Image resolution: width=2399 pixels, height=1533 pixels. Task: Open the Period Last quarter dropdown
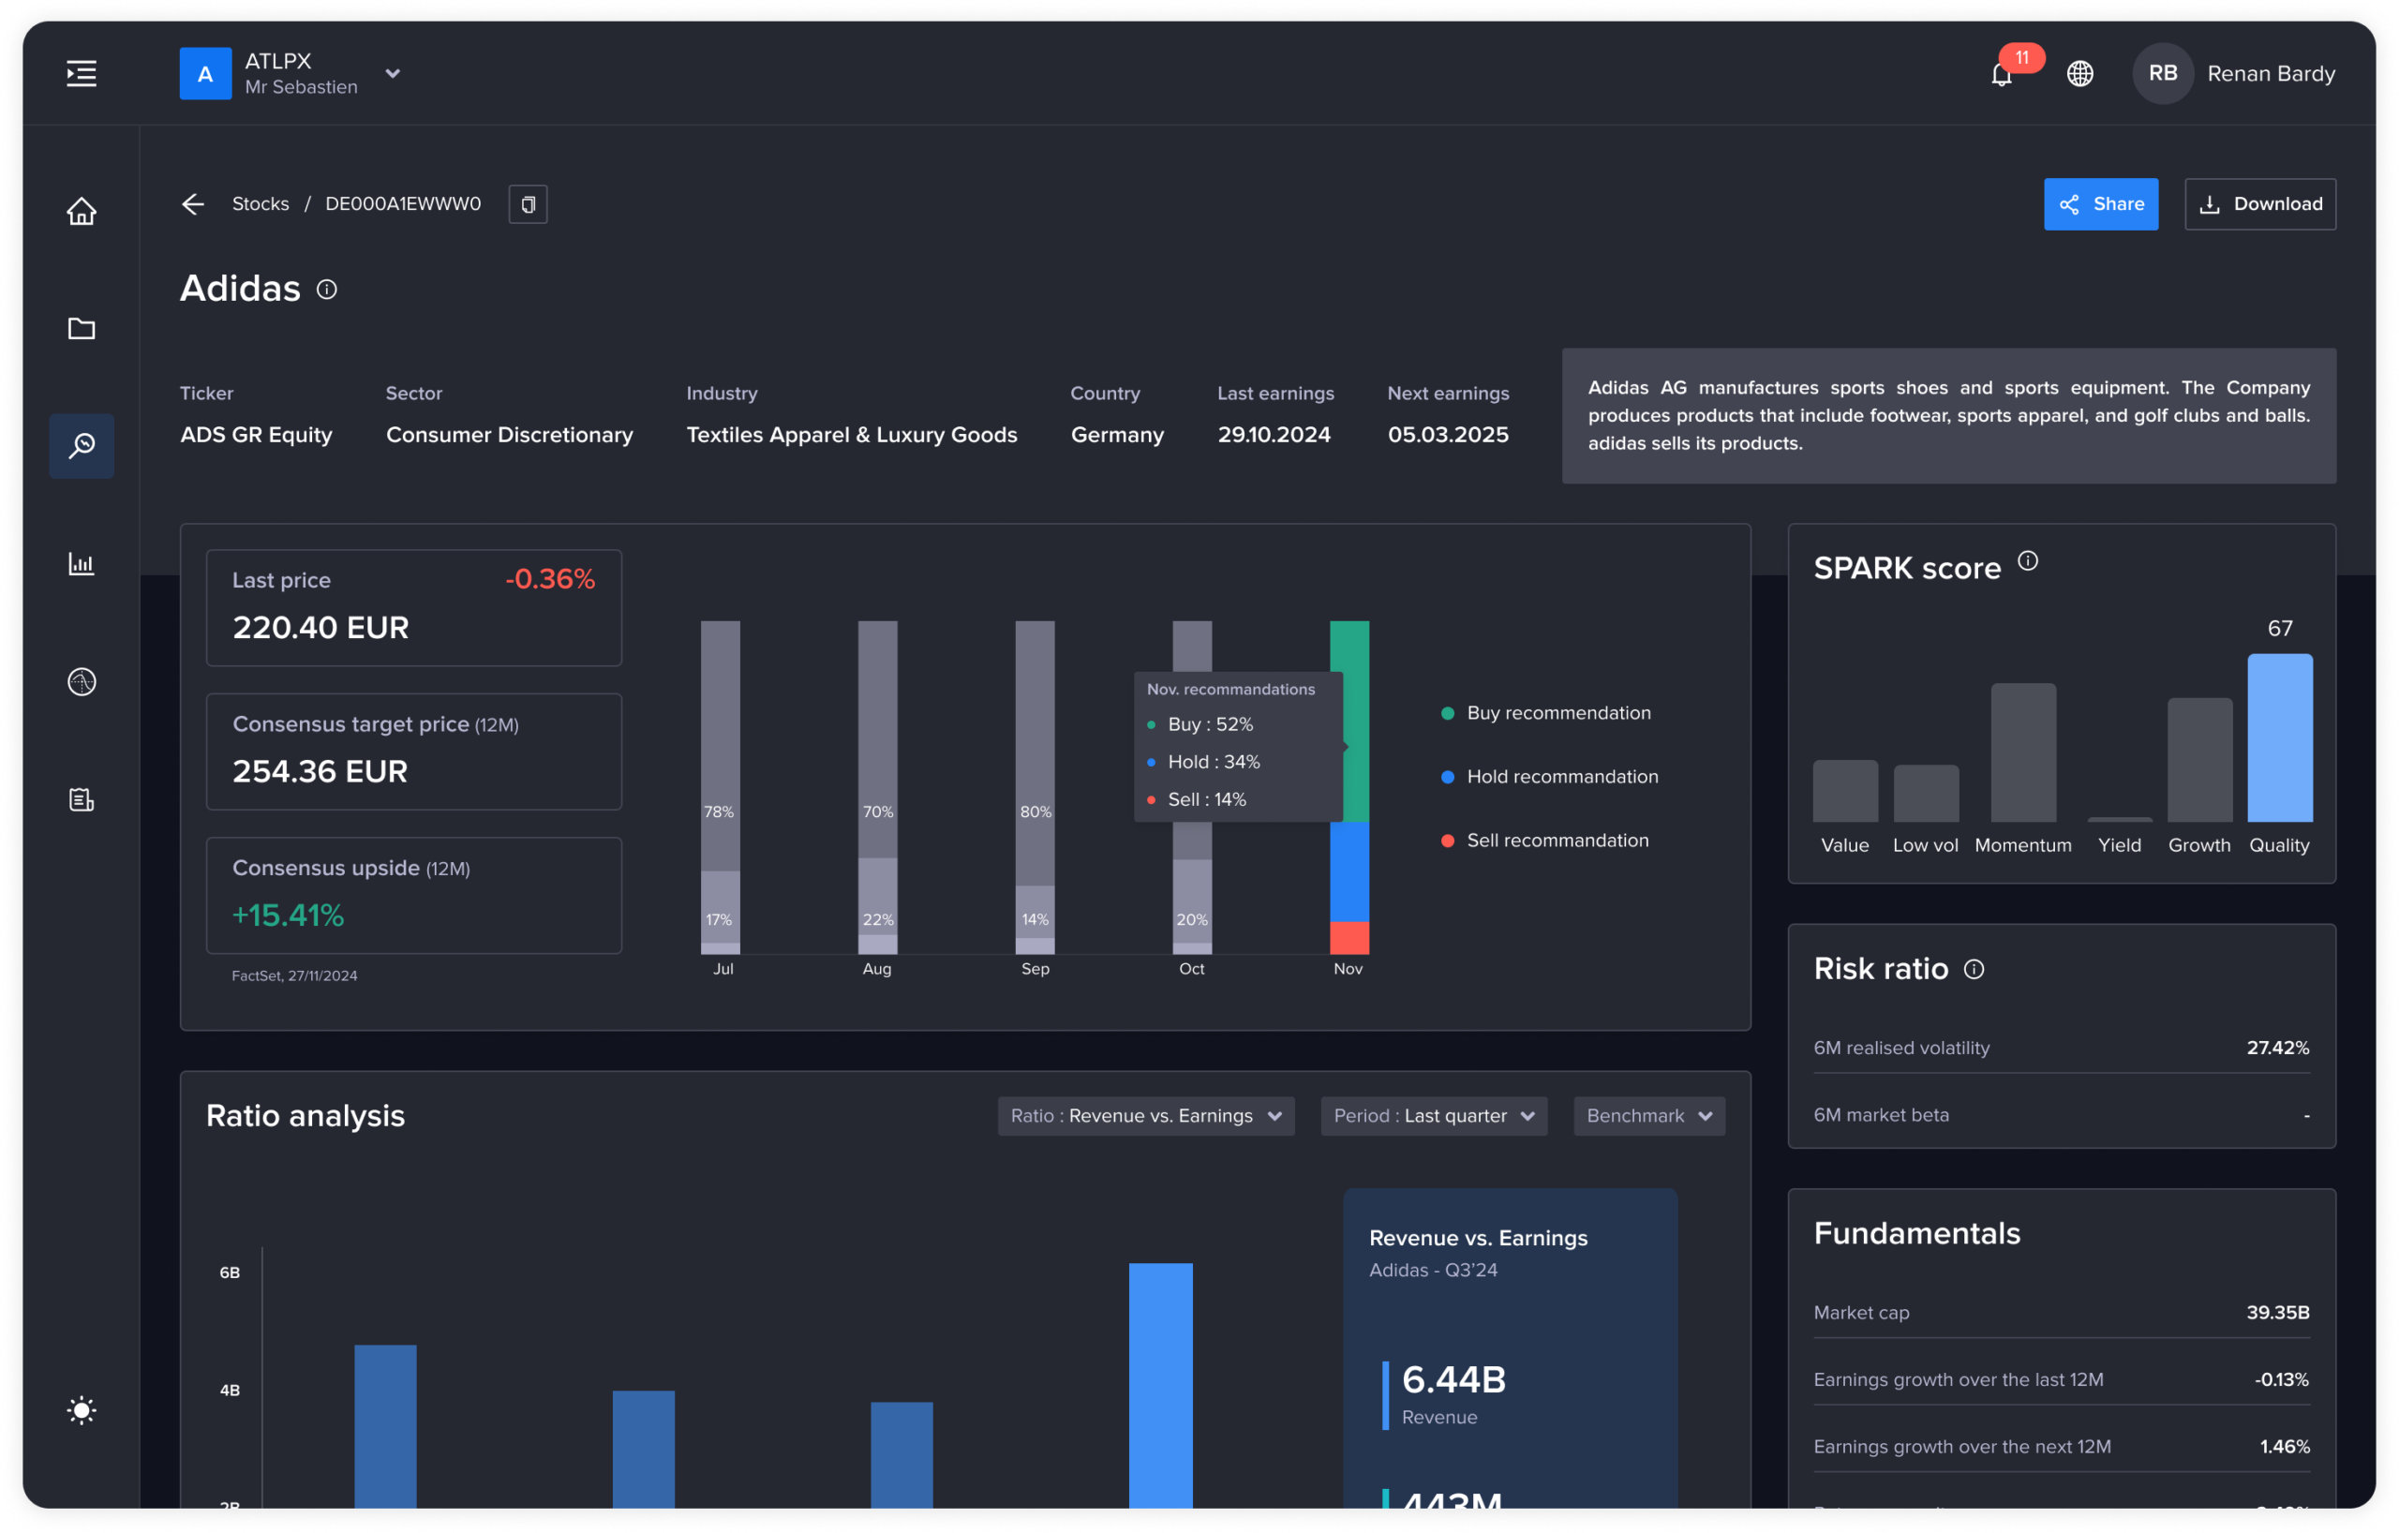(x=1433, y=1116)
